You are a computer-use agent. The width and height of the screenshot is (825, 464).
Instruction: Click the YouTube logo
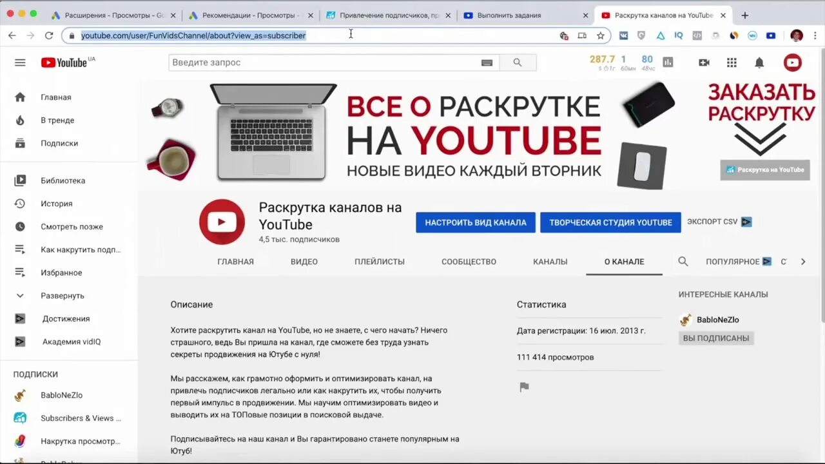tap(64, 63)
